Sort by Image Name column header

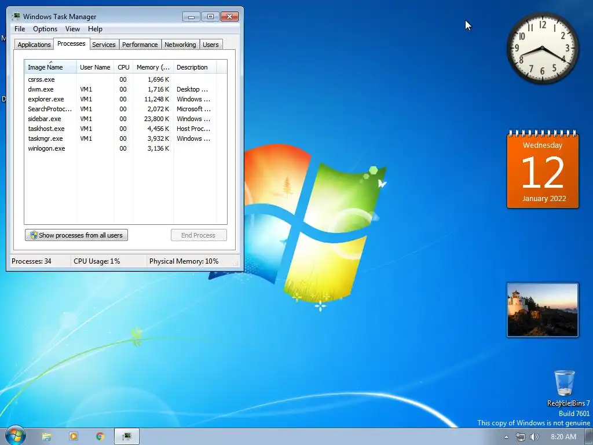point(51,67)
